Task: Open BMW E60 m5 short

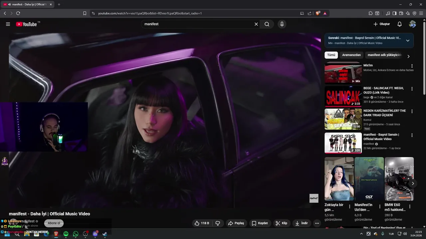Action: 399,179
